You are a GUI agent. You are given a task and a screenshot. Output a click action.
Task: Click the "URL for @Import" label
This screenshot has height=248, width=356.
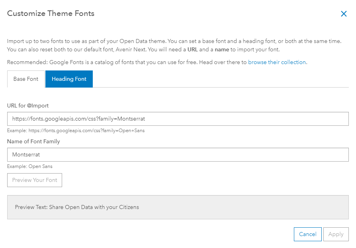(28, 105)
